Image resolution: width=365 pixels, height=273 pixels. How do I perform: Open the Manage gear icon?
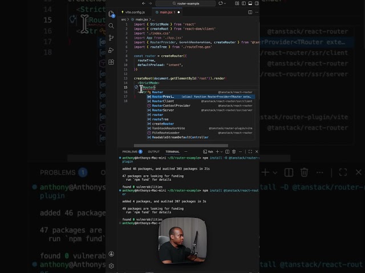pyautogui.click(x=111, y=266)
